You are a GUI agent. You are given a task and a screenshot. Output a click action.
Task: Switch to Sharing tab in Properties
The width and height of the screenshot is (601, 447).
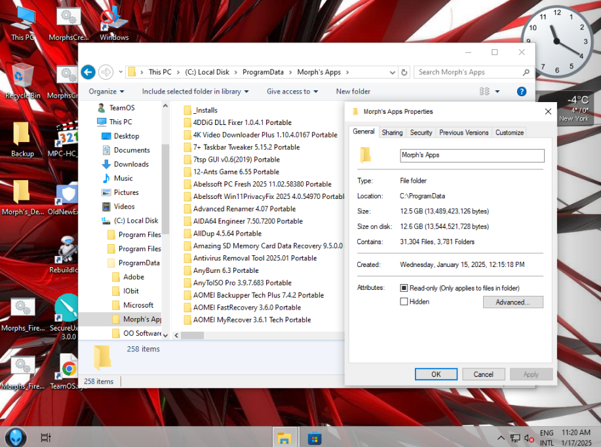point(392,132)
